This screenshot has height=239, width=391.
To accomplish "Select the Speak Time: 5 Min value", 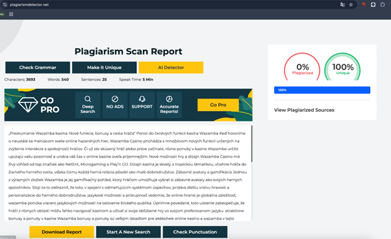I will pos(148,79).
